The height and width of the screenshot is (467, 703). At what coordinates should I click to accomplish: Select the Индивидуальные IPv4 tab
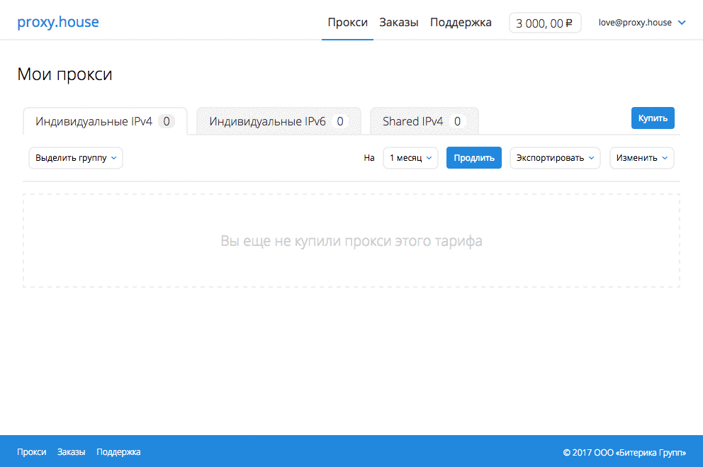105,121
